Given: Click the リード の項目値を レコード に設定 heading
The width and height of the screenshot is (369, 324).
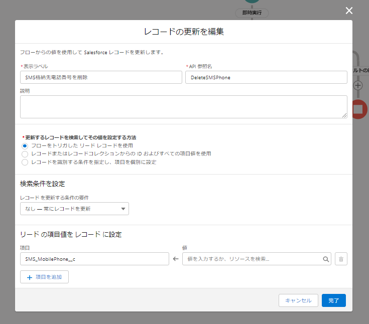Looking at the screenshot, I should click(71, 234).
